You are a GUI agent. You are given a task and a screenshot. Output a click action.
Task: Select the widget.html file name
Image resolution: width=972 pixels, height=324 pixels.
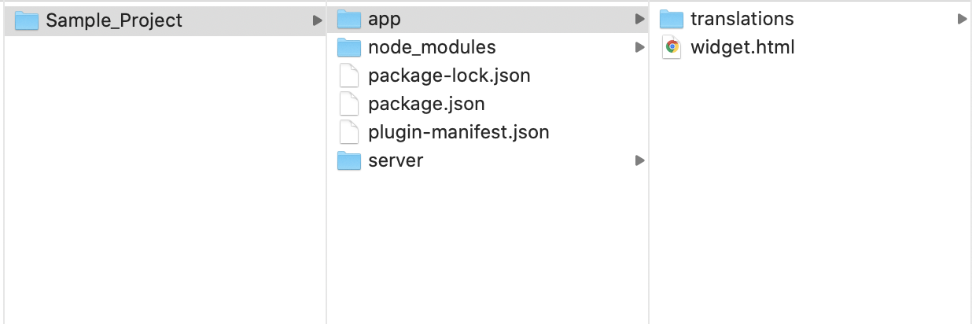[x=742, y=47]
